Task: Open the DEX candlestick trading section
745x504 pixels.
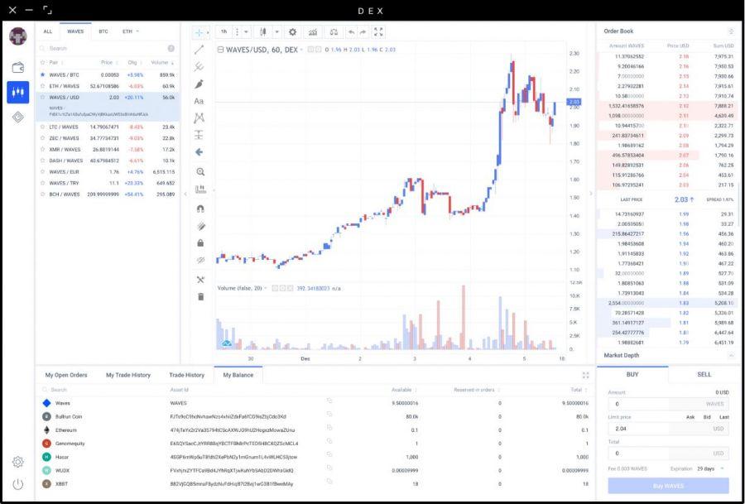Action: (x=18, y=92)
